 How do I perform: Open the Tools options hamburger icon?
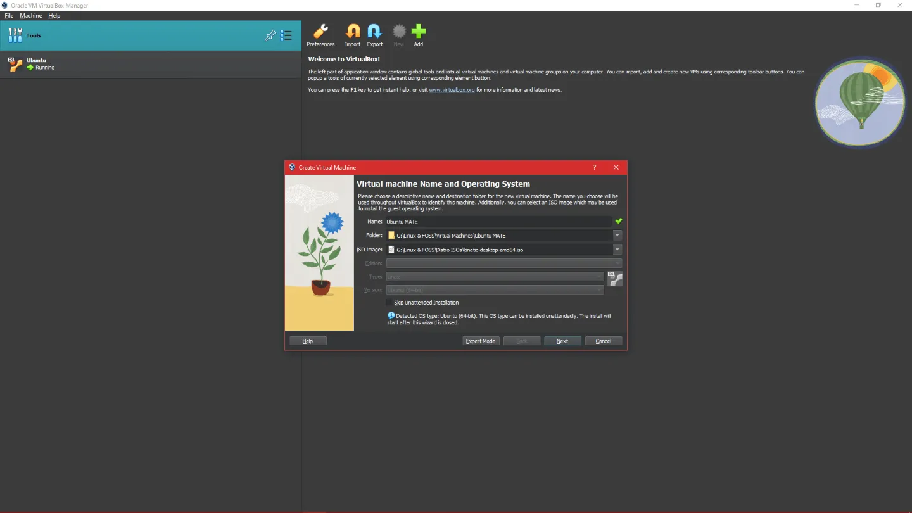coord(286,35)
